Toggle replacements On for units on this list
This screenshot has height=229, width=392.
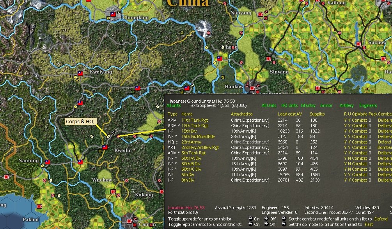[x=254, y=224]
